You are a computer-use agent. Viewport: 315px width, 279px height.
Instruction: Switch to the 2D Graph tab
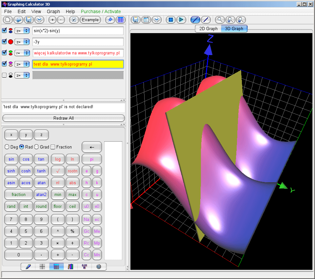click(x=208, y=29)
